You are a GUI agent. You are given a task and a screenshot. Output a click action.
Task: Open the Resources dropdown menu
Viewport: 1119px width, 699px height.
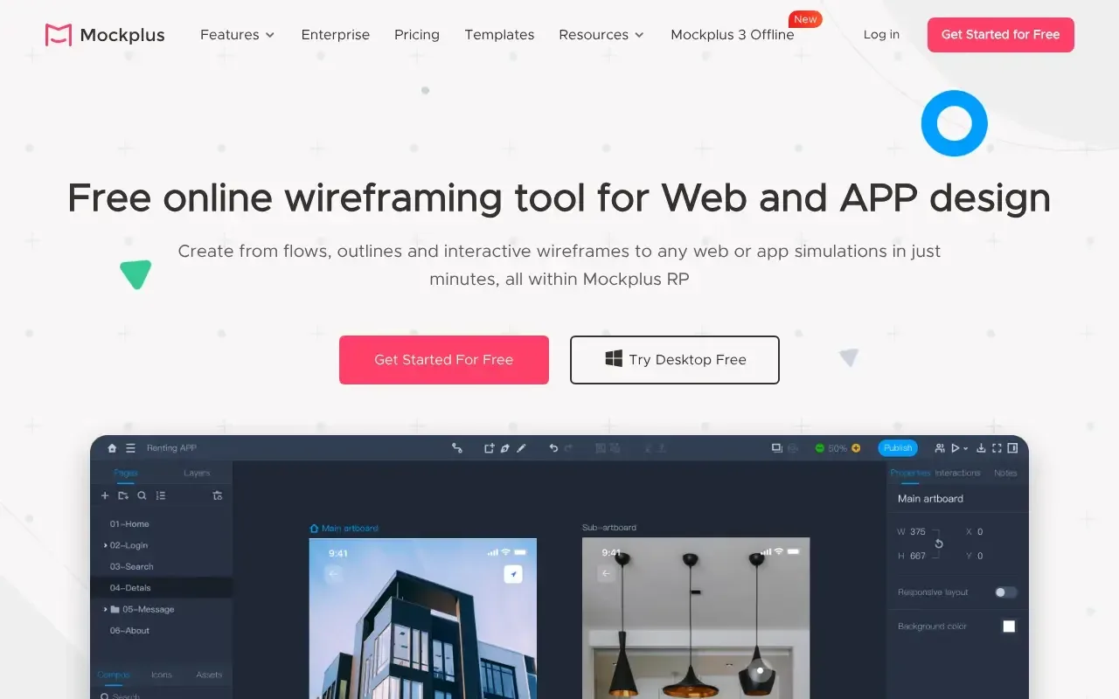coord(601,35)
